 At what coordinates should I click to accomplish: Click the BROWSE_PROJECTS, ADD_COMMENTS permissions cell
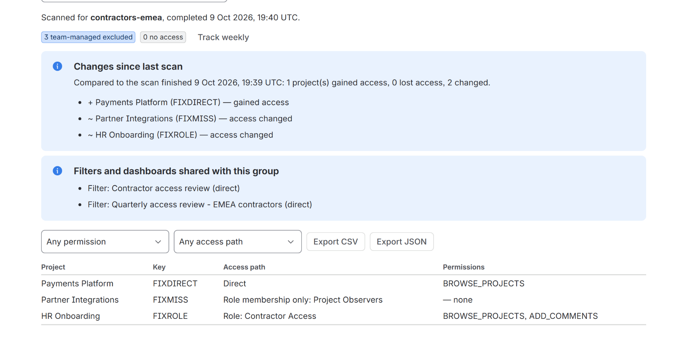[x=521, y=316]
